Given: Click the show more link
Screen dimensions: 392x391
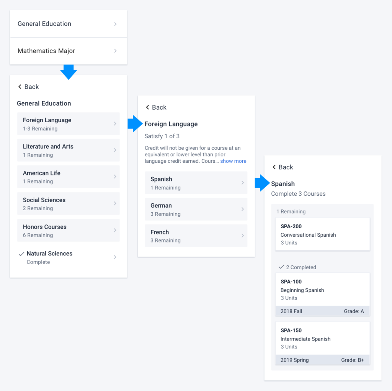Looking at the screenshot, I should (x=233, y=161).
